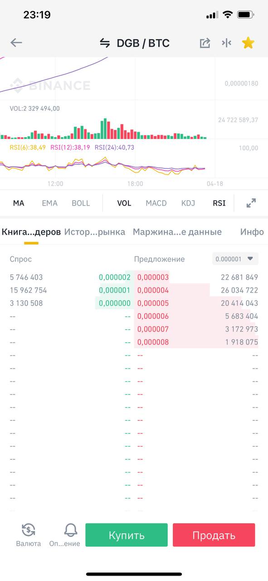Tap ask volume 1 918 075
The image size is (268, 581).
pyautogui.click(x=242, y=342)
